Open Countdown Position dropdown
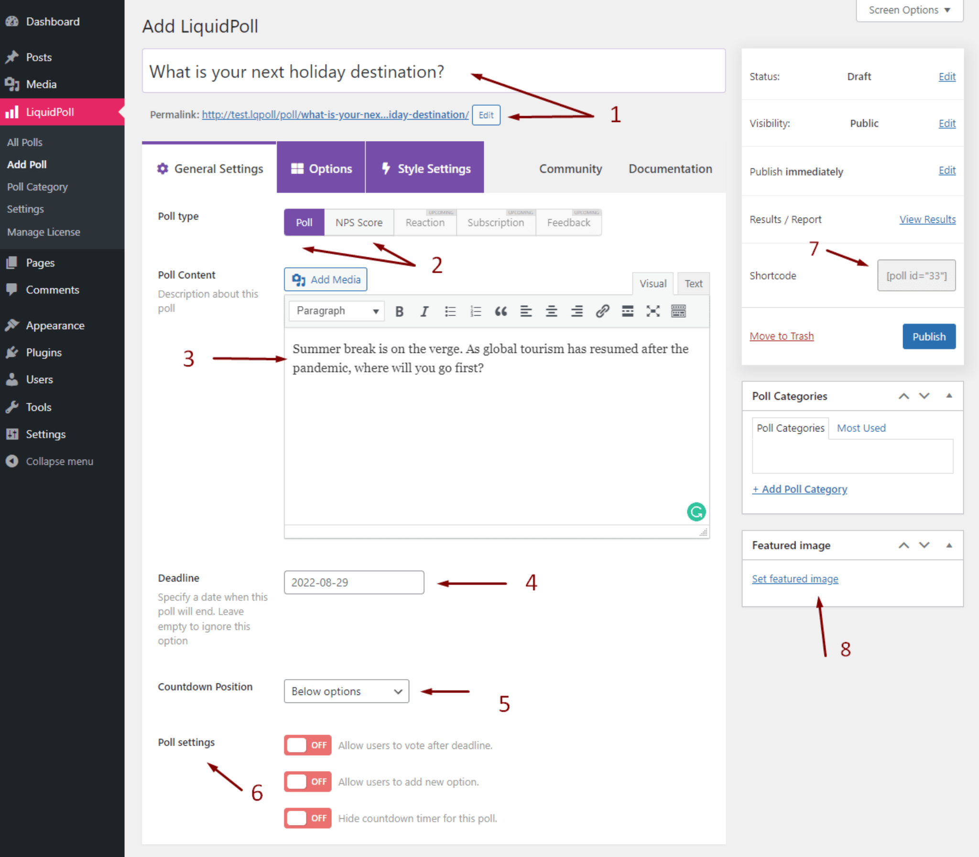Viewport: 979px width, 857px height. 347,691
